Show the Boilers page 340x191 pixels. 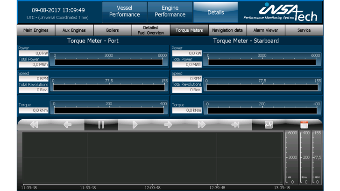click(x=113, y=30)
